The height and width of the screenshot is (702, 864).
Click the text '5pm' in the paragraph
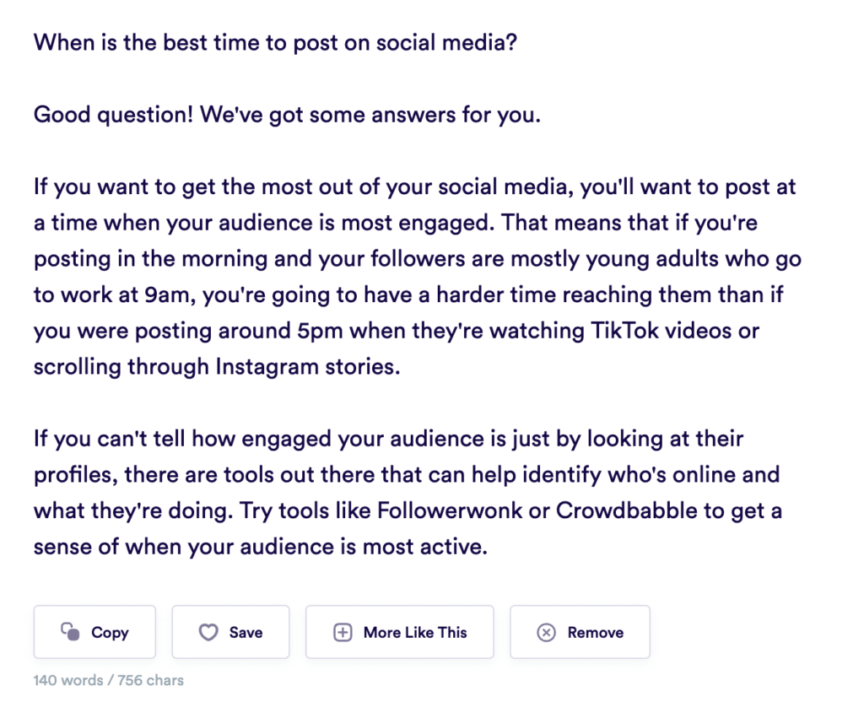(x=320, y=332)
